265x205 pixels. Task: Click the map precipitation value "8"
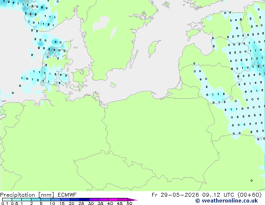[x=42, y=7]
